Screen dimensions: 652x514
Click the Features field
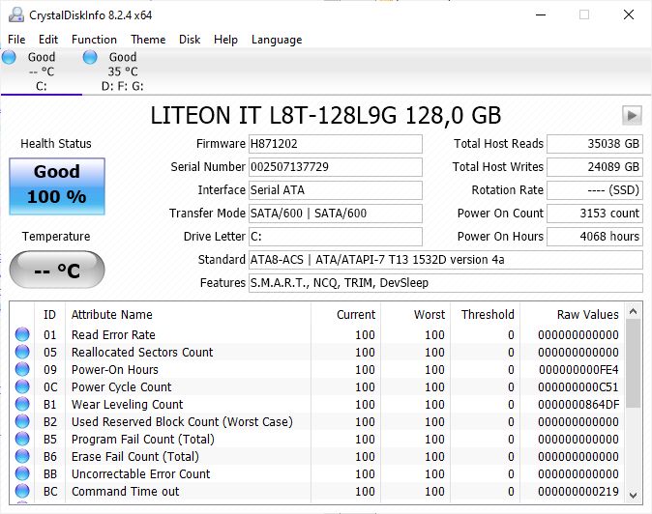[445, 283]
